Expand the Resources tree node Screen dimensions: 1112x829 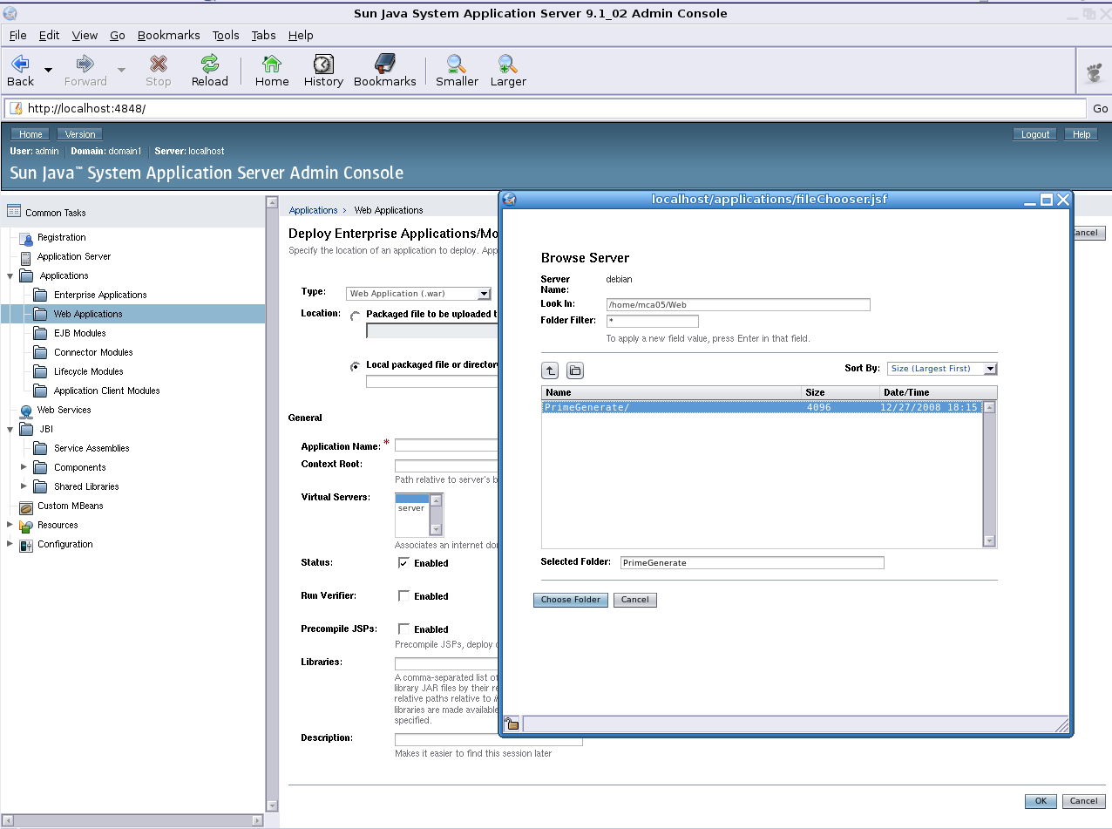(10, 525)
